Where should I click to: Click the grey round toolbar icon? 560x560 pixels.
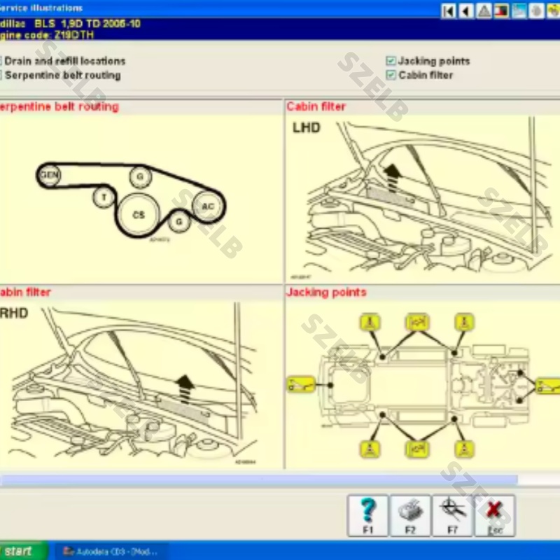click(x=536, y=11)
